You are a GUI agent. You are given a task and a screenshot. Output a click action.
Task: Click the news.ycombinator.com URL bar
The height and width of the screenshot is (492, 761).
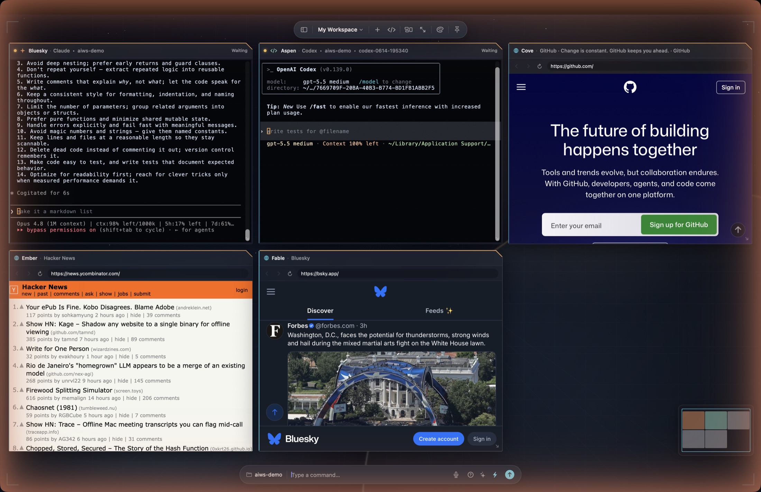[x=148, y=273]
